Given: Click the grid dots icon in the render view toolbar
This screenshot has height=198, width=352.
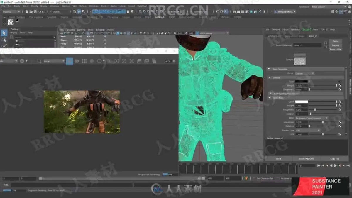Looking at the screenshot, I should coord(84,61).
